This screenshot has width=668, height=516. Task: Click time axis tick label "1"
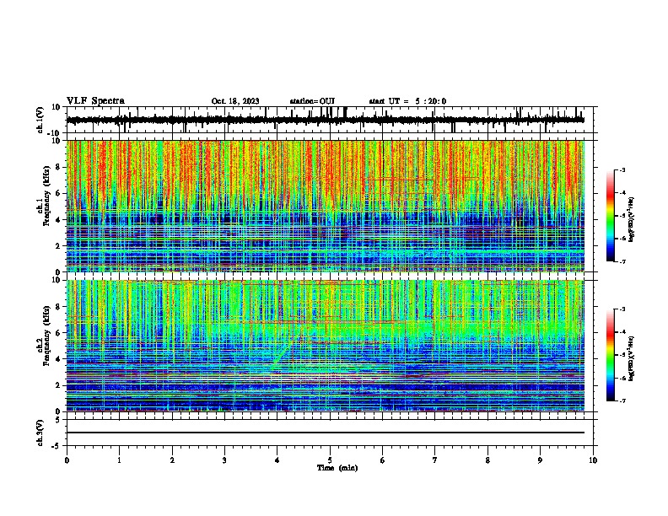tap(119, 460)
